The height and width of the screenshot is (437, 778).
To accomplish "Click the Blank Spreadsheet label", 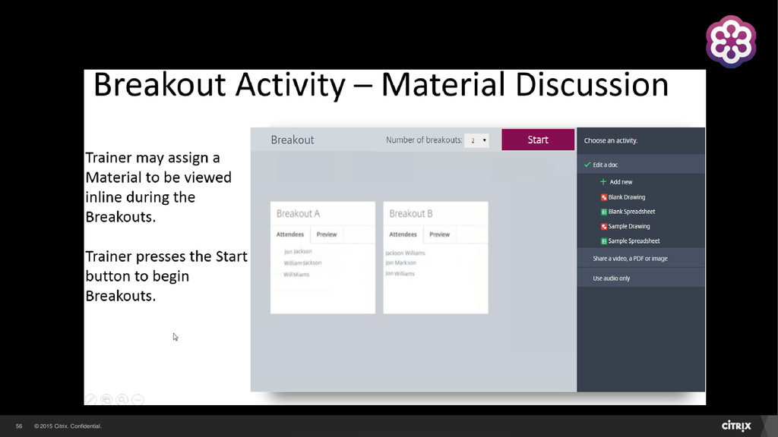I will tap(631, 212).
